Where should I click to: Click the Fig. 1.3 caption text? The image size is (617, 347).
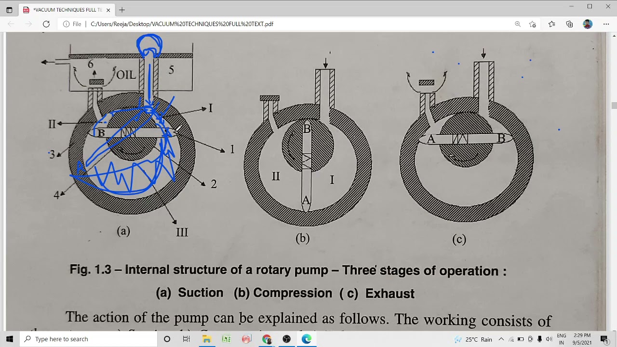288,270
